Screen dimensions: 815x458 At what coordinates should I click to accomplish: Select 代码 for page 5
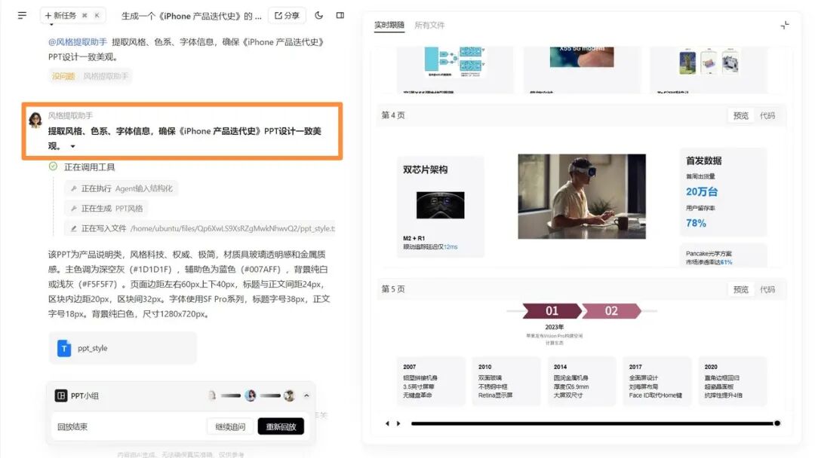click(767, 289)
